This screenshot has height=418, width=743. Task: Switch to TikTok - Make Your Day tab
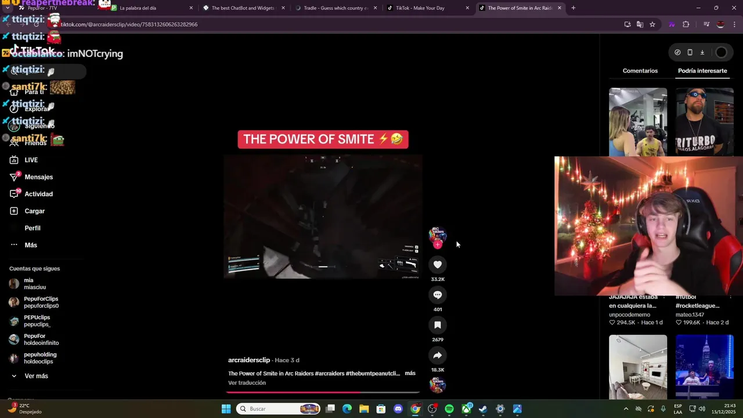(x=428, y=8)
